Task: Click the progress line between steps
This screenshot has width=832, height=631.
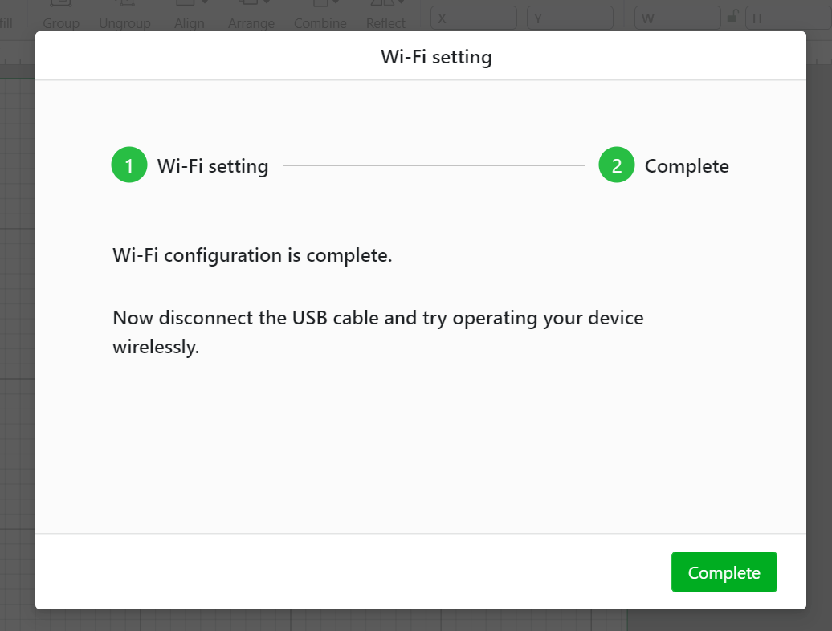Action: coord(434,165)
